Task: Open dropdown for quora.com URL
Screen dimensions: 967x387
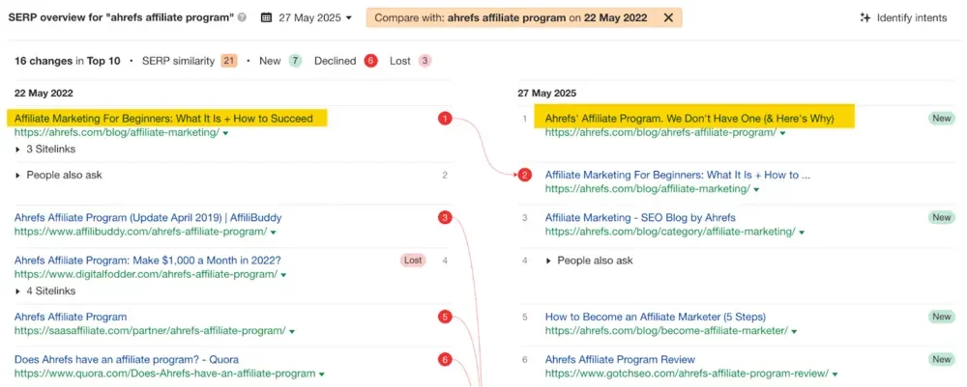Action: [322, 374]
